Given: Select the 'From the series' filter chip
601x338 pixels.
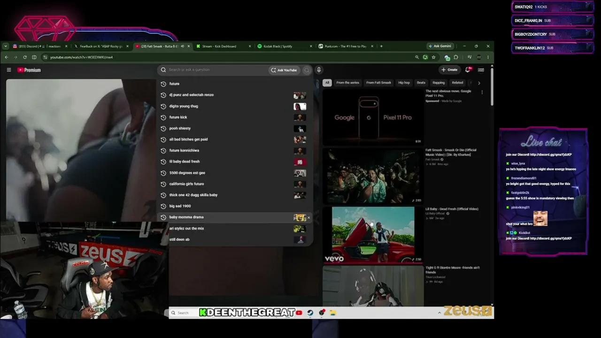Looking at the screenshot, I should click(x=347, y=83).
